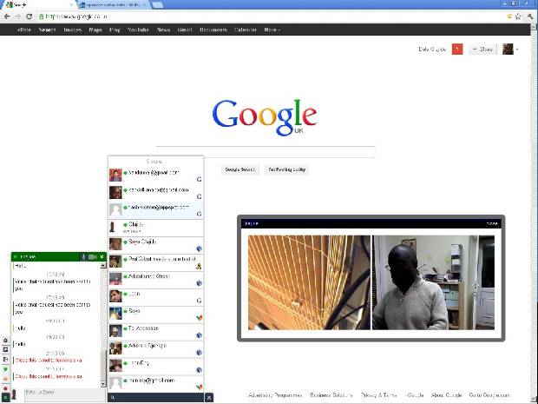Click the chat message input field
Viewport: 538px width, 404px height.
[65, 394]
